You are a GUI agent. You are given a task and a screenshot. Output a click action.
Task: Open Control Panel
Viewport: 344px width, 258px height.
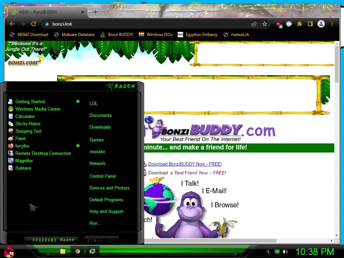102,176
